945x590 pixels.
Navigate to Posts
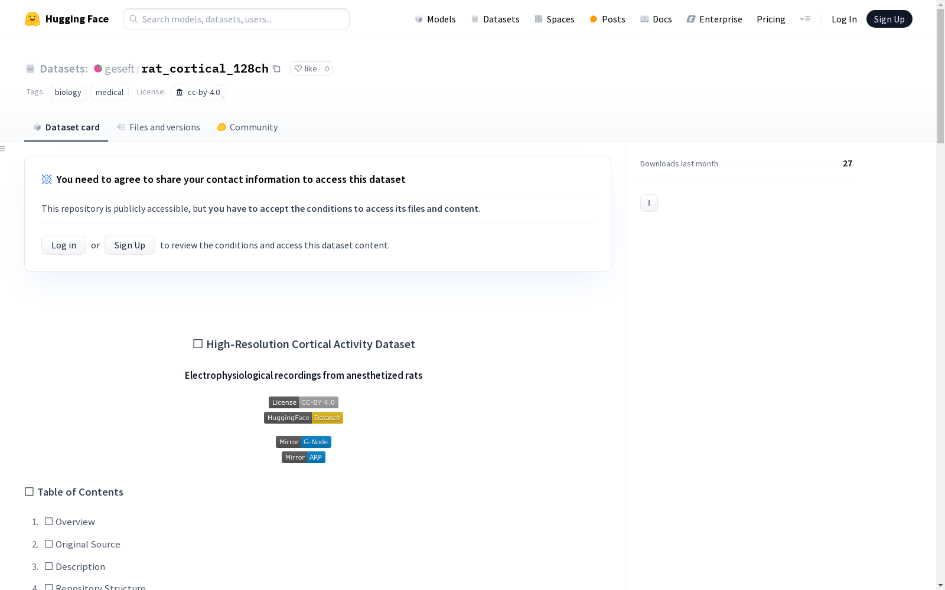(x=607, y=19)
